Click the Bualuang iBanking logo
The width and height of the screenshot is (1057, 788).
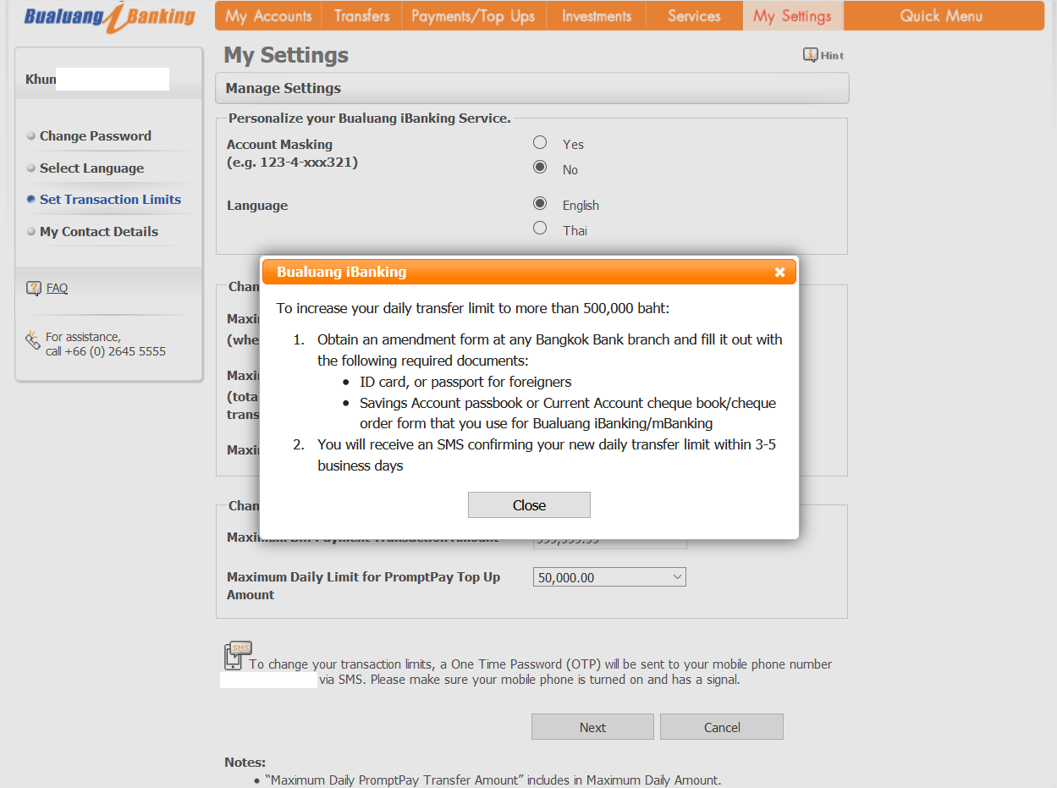[110, 16]
